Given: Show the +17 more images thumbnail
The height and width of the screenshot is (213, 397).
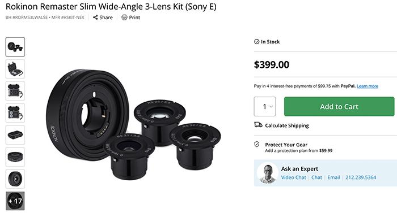Looking at the screenshot, I should tap(15, 201).
